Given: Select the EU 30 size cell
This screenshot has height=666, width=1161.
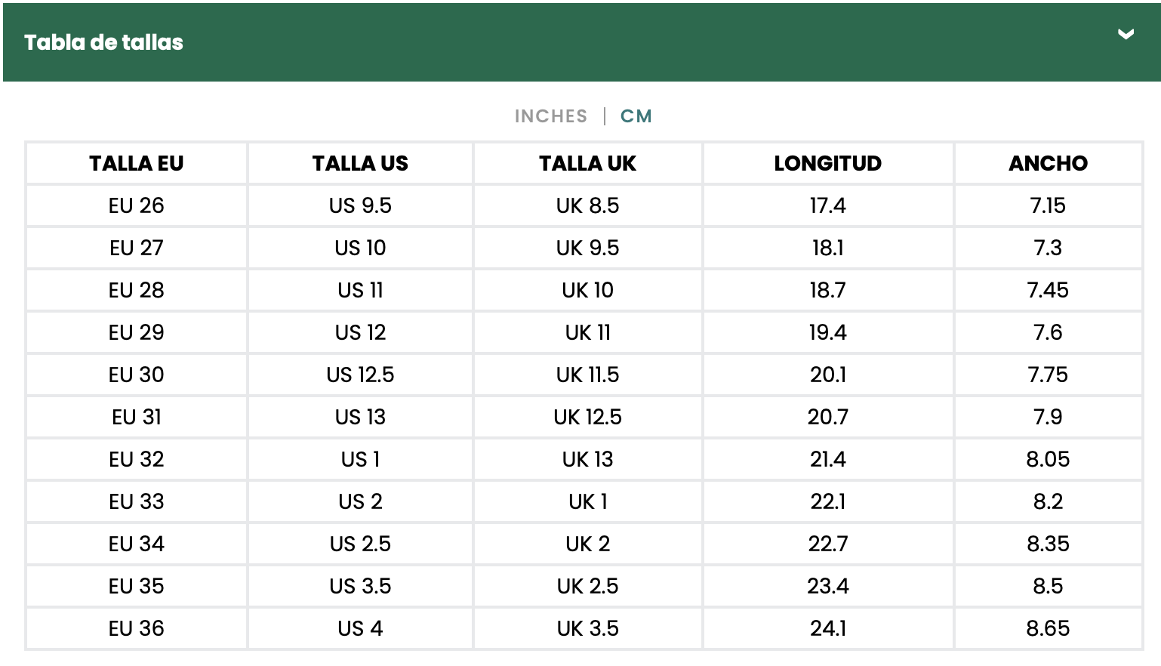Looking at the screenshot, I should pos(137,375).
